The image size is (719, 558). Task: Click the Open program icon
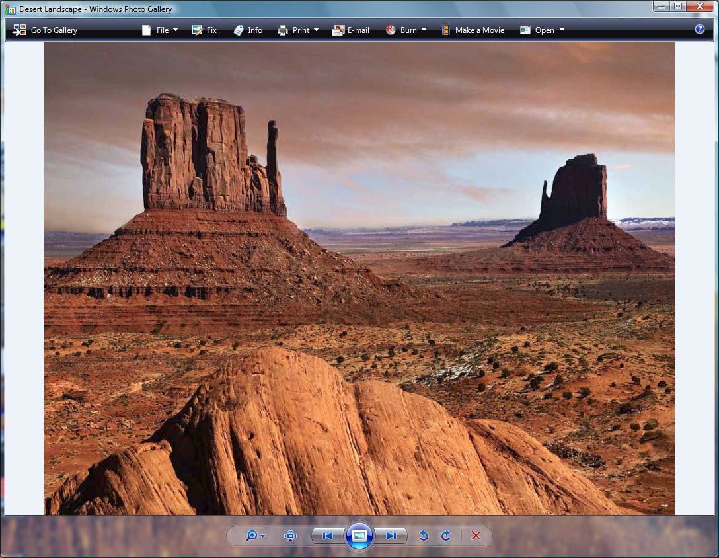(525, 30)
